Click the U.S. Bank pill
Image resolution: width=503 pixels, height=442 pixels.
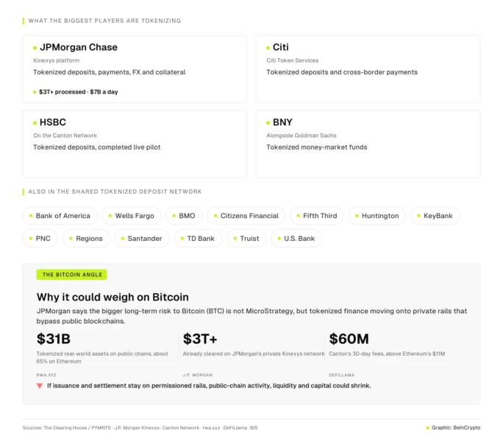coord(296,239)
